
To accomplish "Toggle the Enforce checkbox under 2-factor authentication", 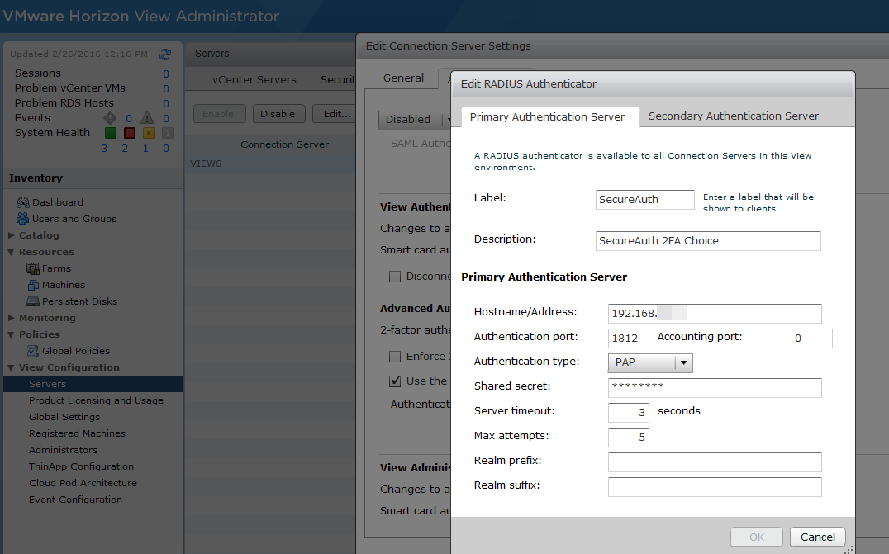I will (395, 357).
